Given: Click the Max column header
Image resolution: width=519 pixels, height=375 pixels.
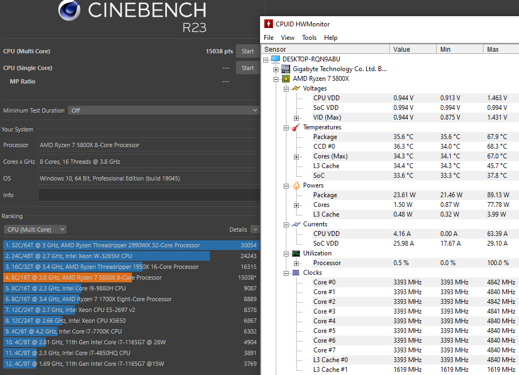Looking at the screenshot, I should [501, 50].
